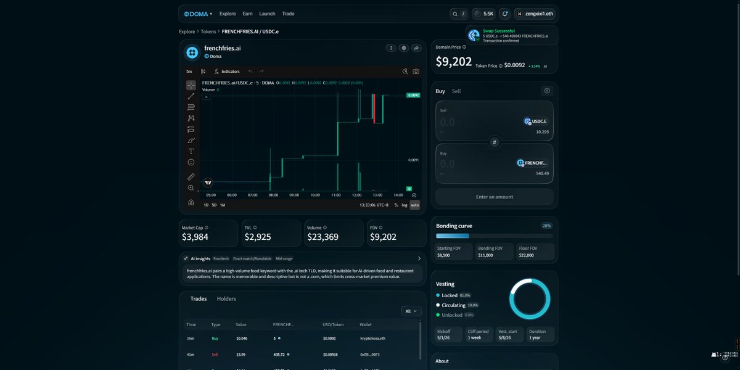Open chart time axis settings gear
This screenshot has width=740, height=370.
pos(414,195)
